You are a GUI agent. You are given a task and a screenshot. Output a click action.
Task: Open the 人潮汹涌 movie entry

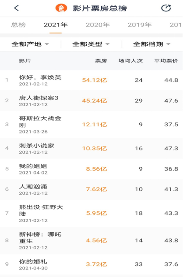(x=92, y=189)
